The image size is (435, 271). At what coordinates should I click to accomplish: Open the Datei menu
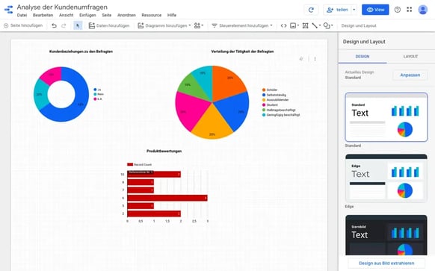22,15
